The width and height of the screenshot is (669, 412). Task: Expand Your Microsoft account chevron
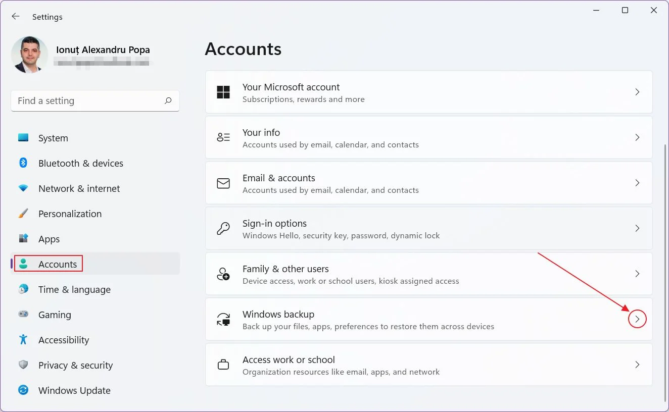tap(637, 92)
